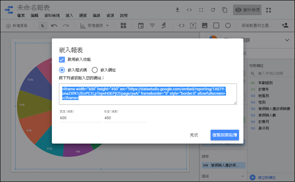
Task: Click the SUM sort field chip
Action: point(223,165)
